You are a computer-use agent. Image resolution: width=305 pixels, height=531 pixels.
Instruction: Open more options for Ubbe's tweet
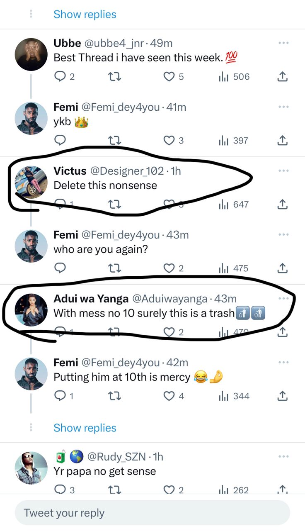[283, 43]
